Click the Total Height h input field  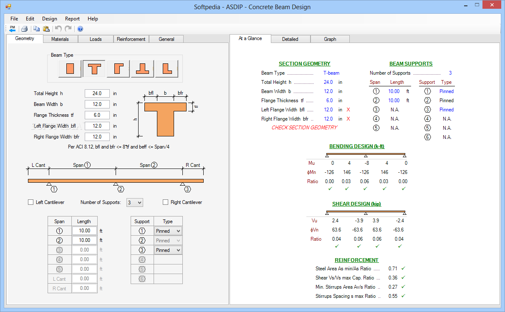click(x=97, y=93)
